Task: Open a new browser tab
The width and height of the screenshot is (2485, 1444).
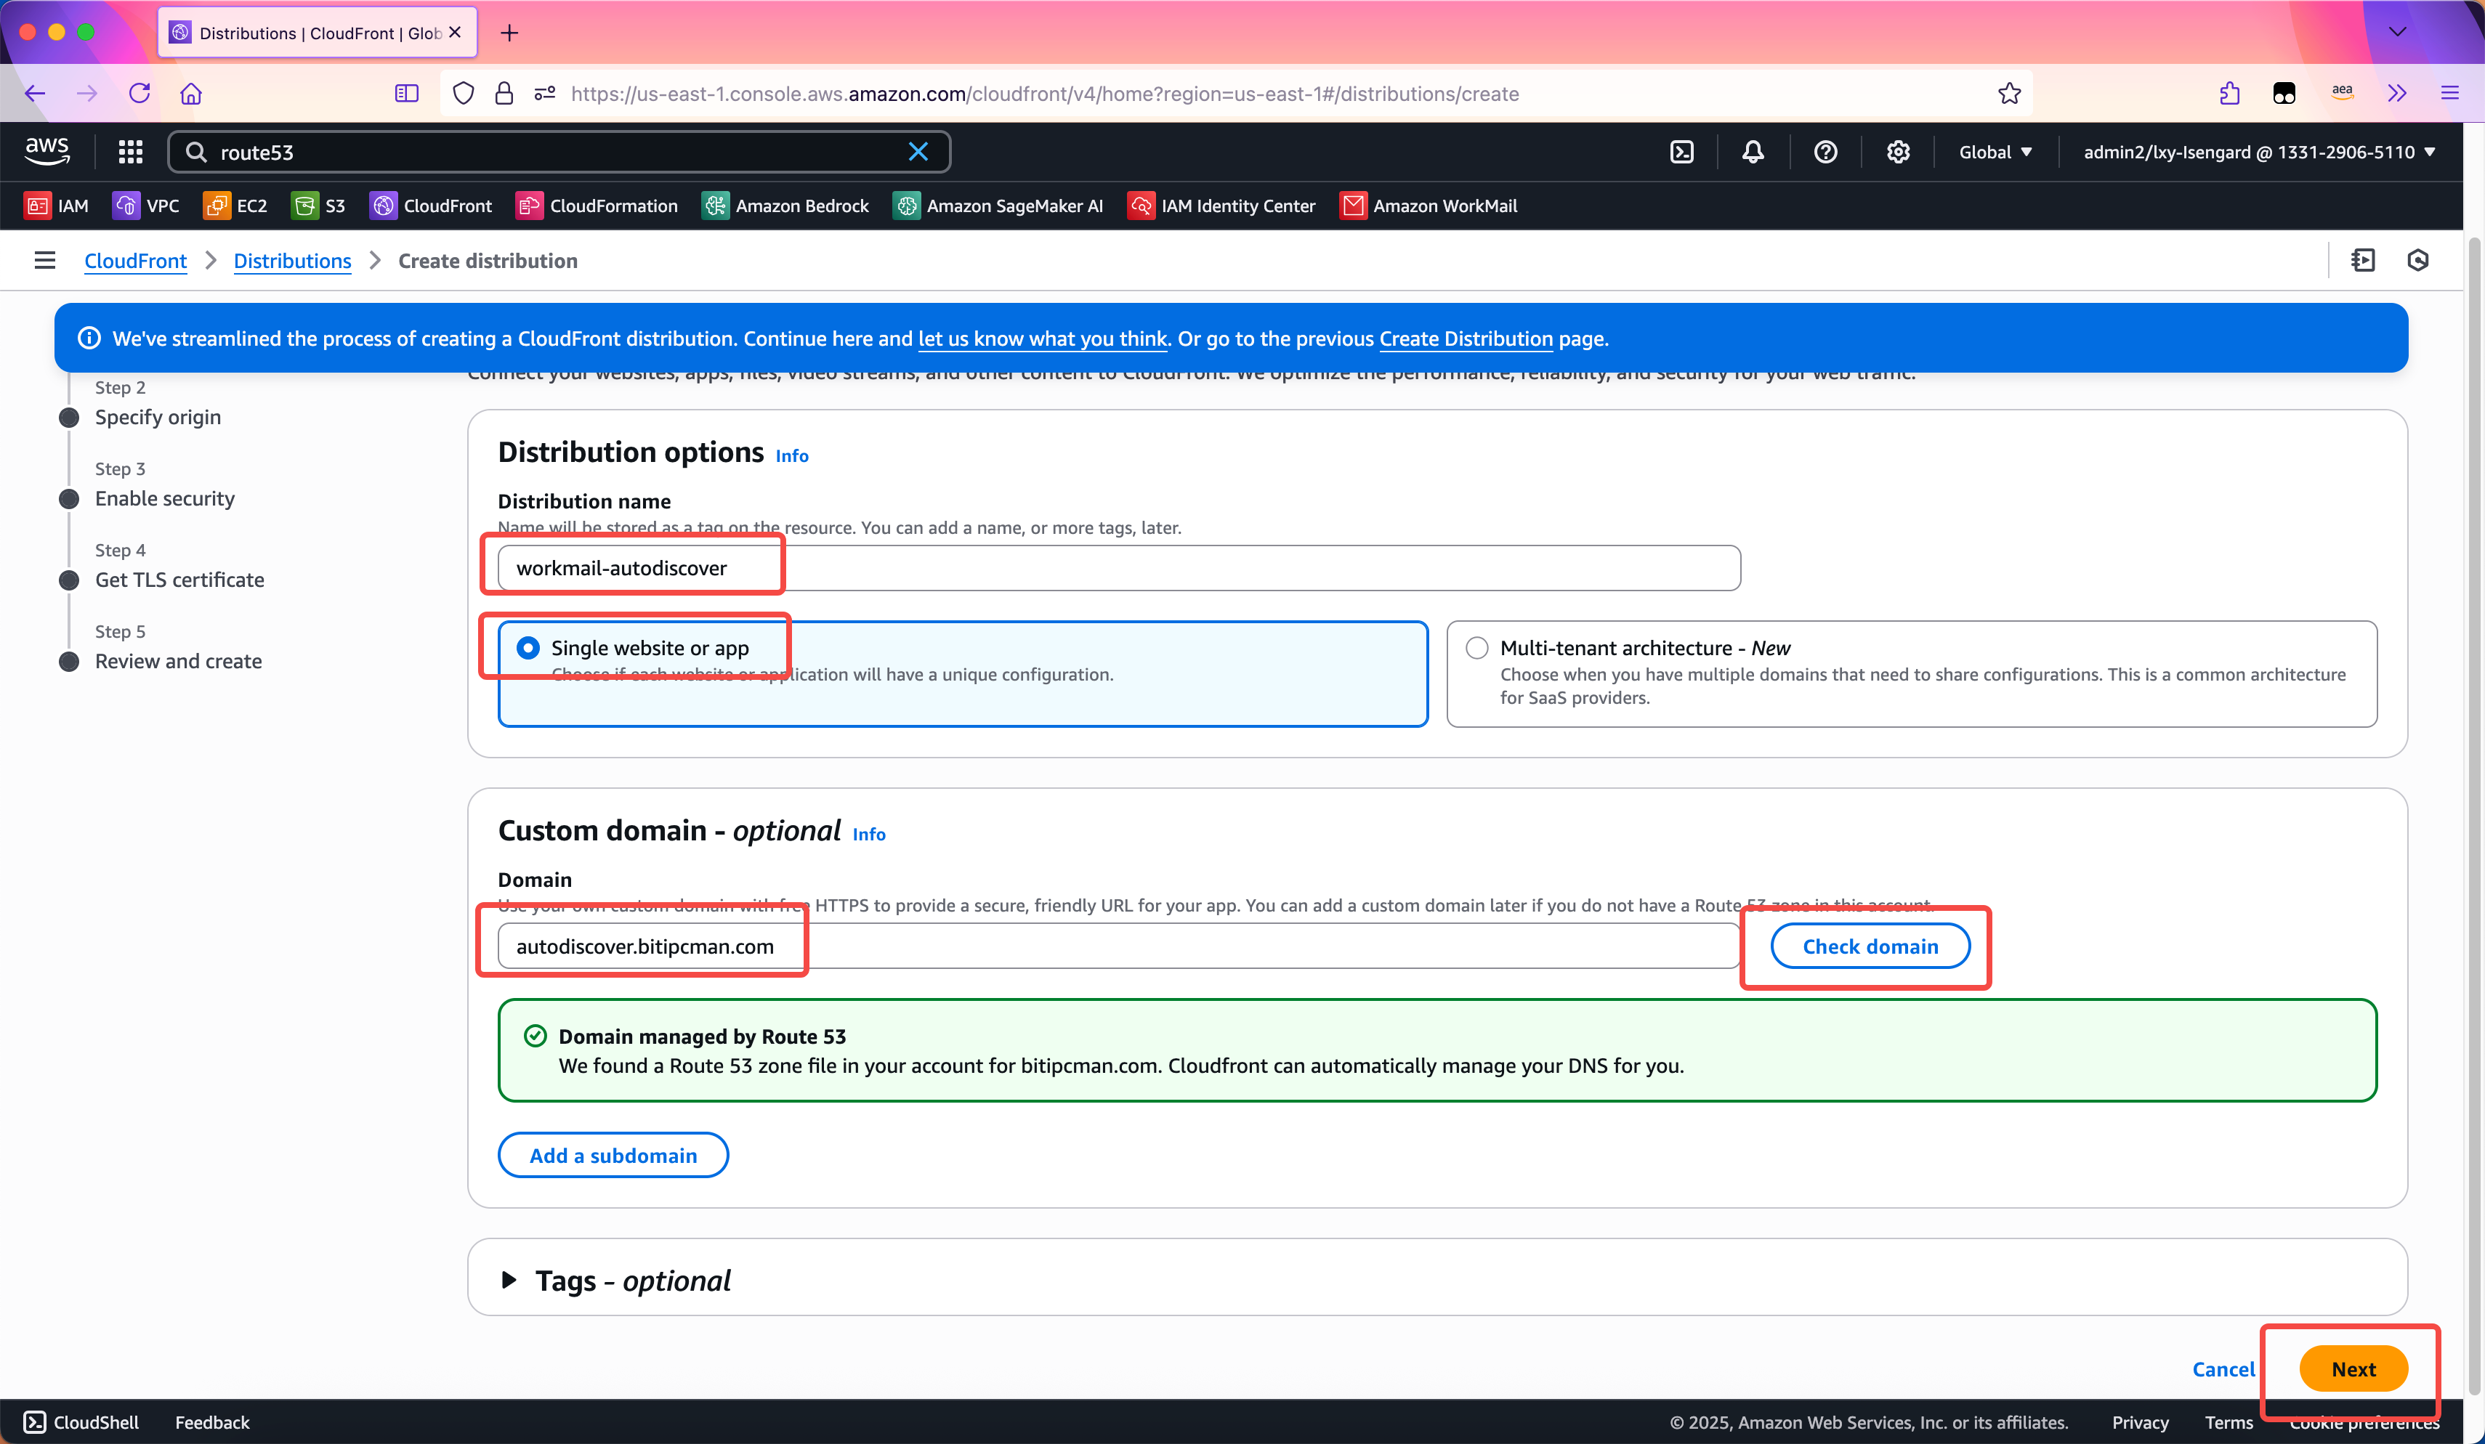Action: pyautogui.click(x=509, y=33)
